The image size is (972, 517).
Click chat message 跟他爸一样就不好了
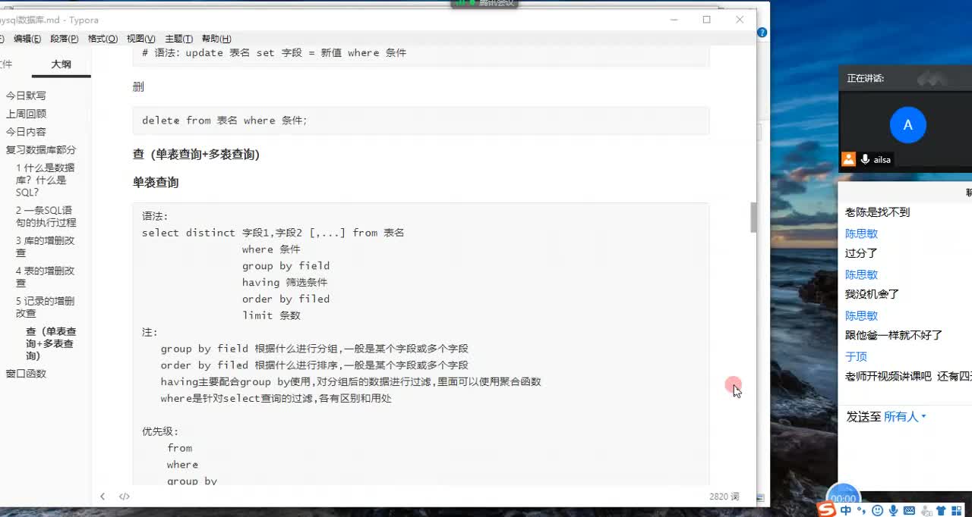(894, 335)
